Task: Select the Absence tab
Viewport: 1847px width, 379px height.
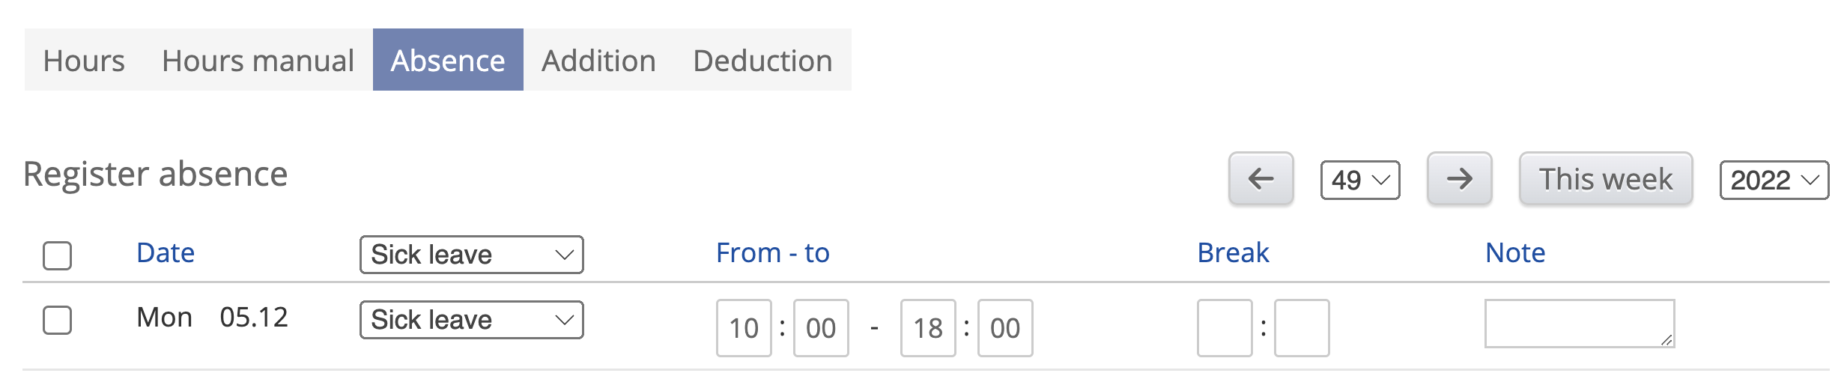Action: (x=448, y=61)
